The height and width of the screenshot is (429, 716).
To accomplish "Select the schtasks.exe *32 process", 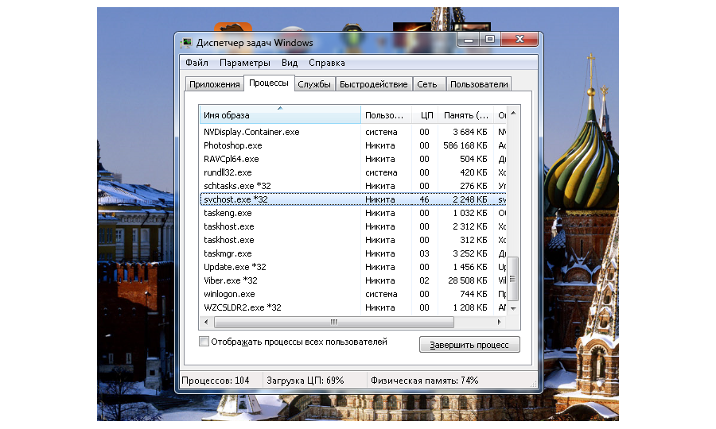I will [x=353, y=186].
